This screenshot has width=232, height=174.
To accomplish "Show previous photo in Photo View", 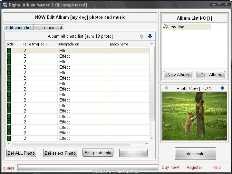I will 166,88.
